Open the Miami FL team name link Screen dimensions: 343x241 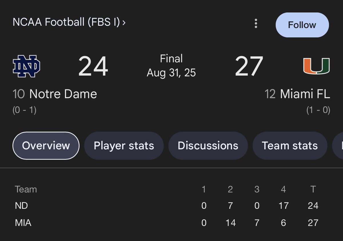point(305,94)
